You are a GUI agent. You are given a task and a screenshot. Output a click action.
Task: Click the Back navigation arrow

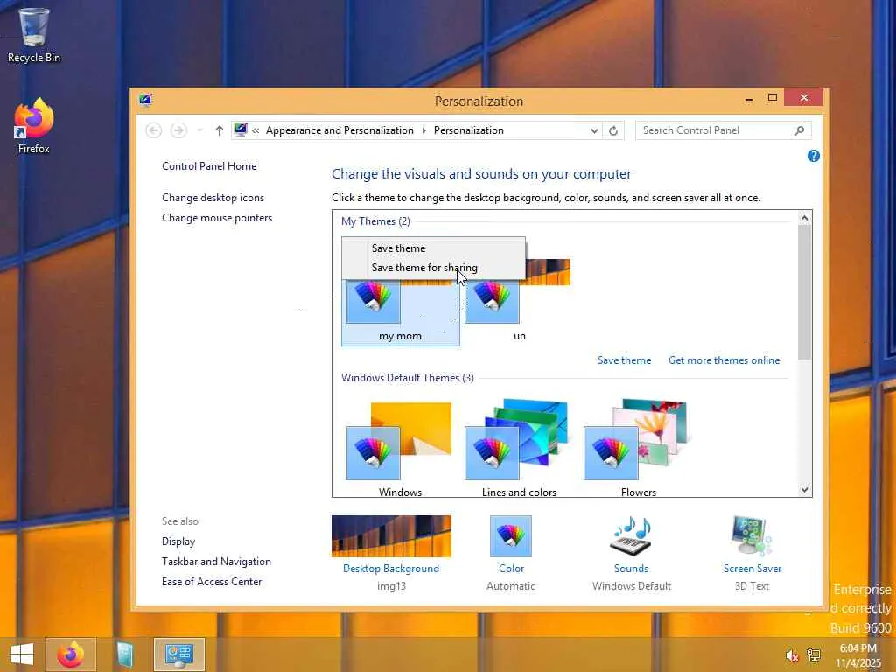tap(154, 130)
